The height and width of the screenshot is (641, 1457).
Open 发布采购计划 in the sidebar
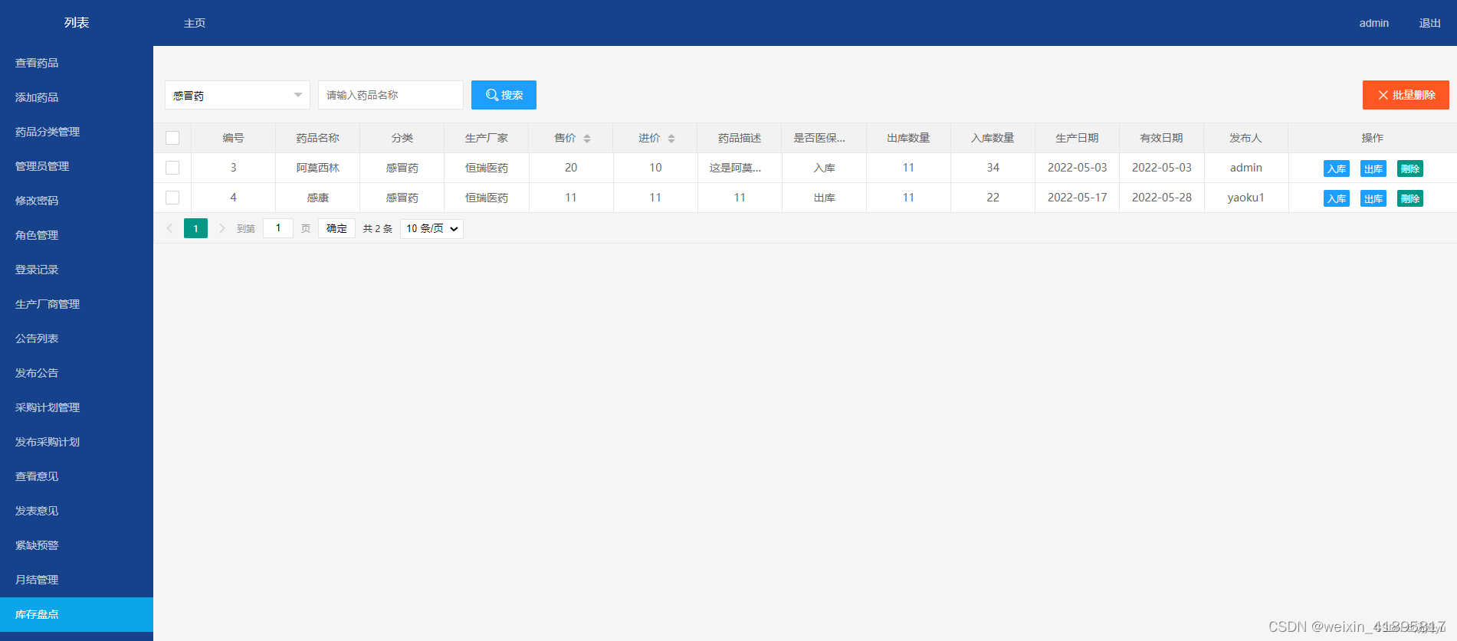[77, 442]
